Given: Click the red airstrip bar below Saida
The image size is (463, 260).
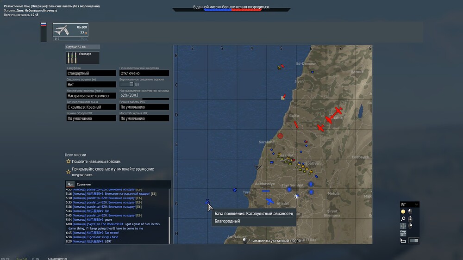Looking at the screenshot, I should [296, 125].
